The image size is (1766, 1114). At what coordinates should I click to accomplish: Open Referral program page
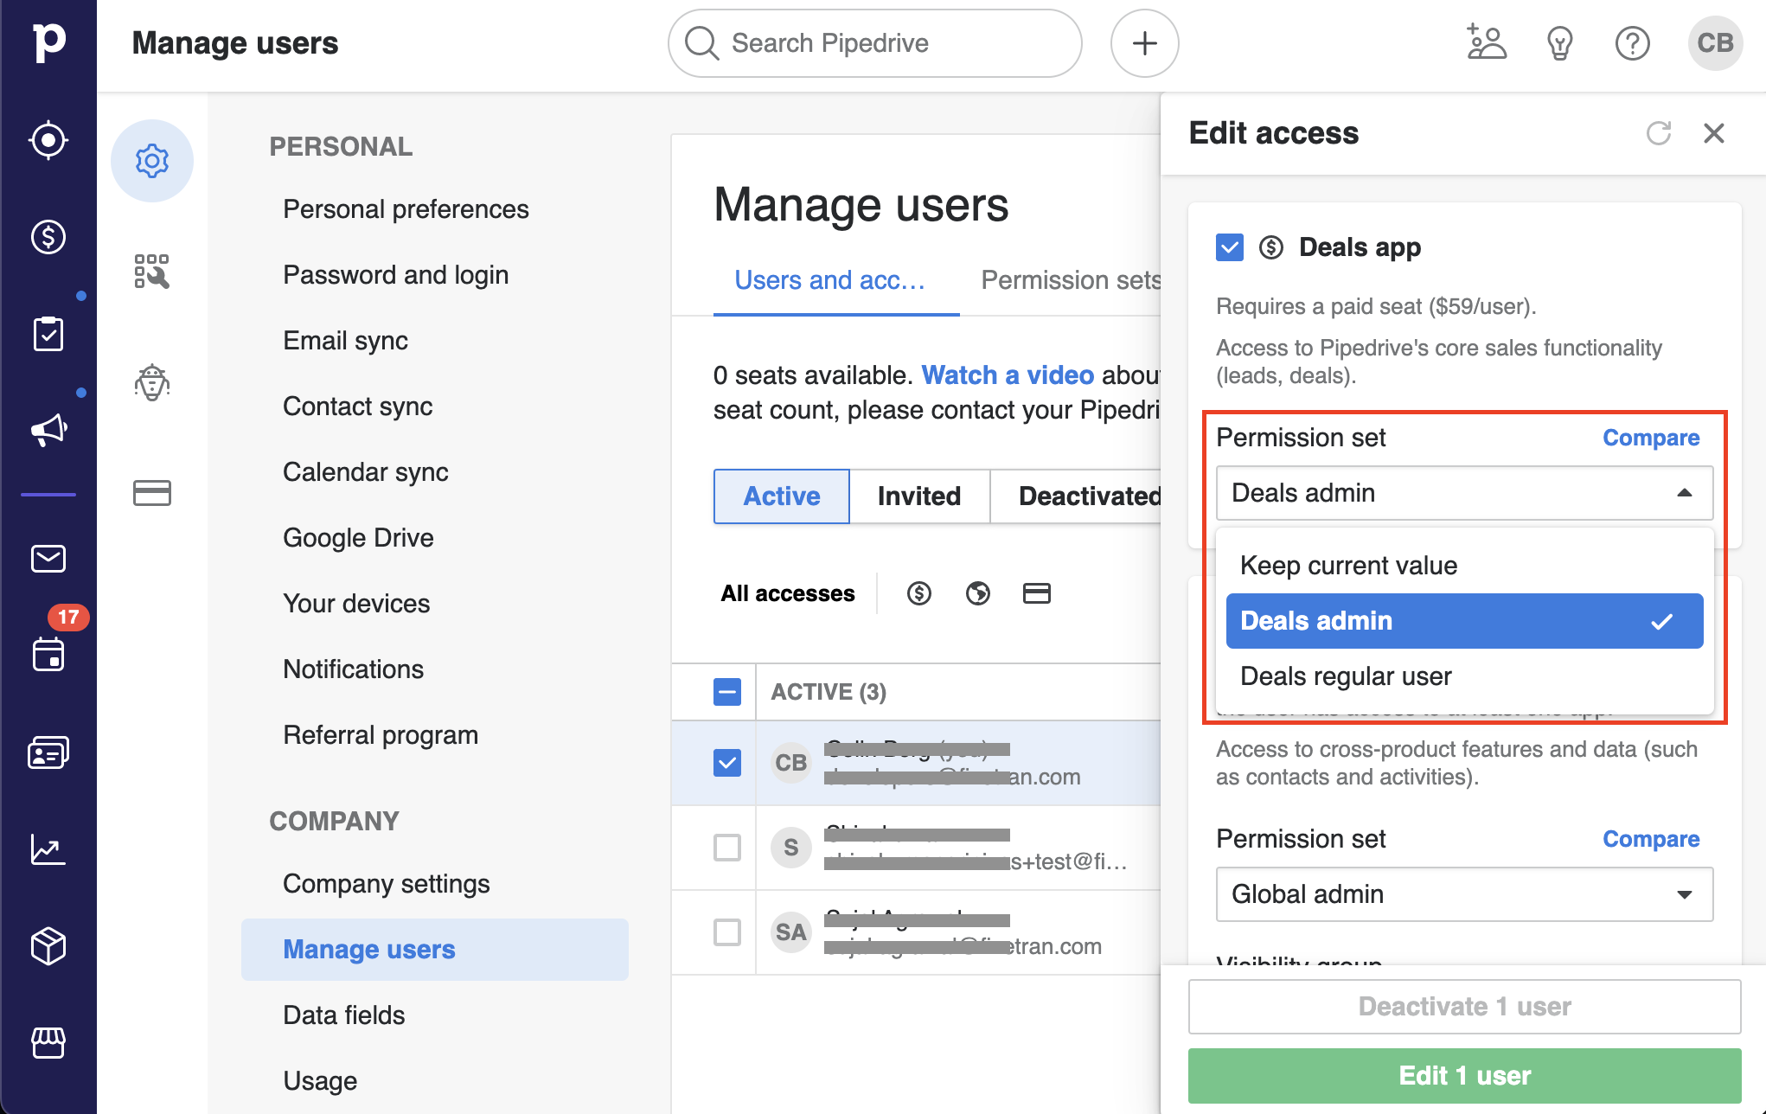click(381, 735)
